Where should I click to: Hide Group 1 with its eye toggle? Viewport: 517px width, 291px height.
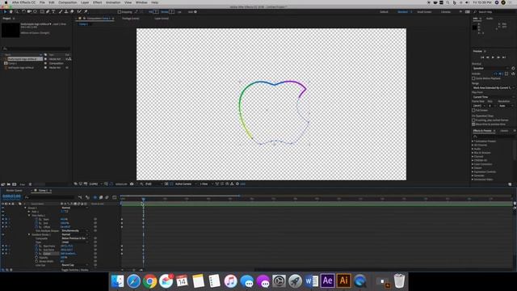[3, 208]
